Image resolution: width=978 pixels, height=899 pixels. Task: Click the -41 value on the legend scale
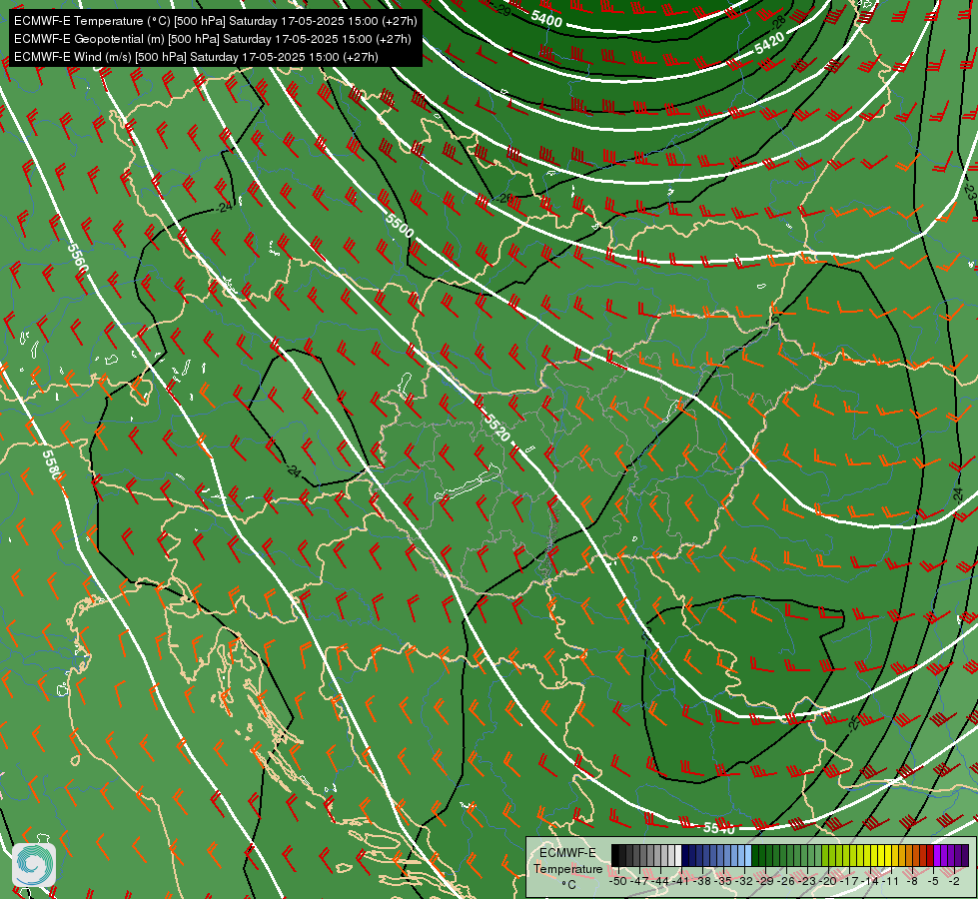682,881
